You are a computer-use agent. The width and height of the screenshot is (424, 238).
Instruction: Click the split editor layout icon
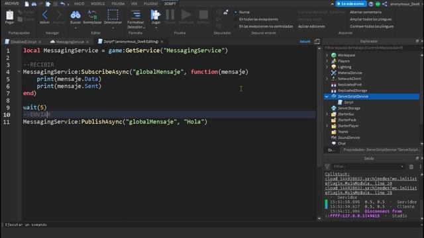tap(317, 42)
